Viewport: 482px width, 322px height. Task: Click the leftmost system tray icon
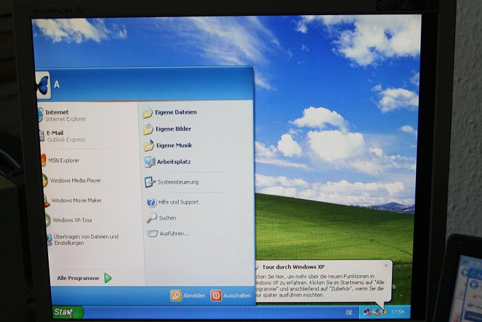coord(366,312)
